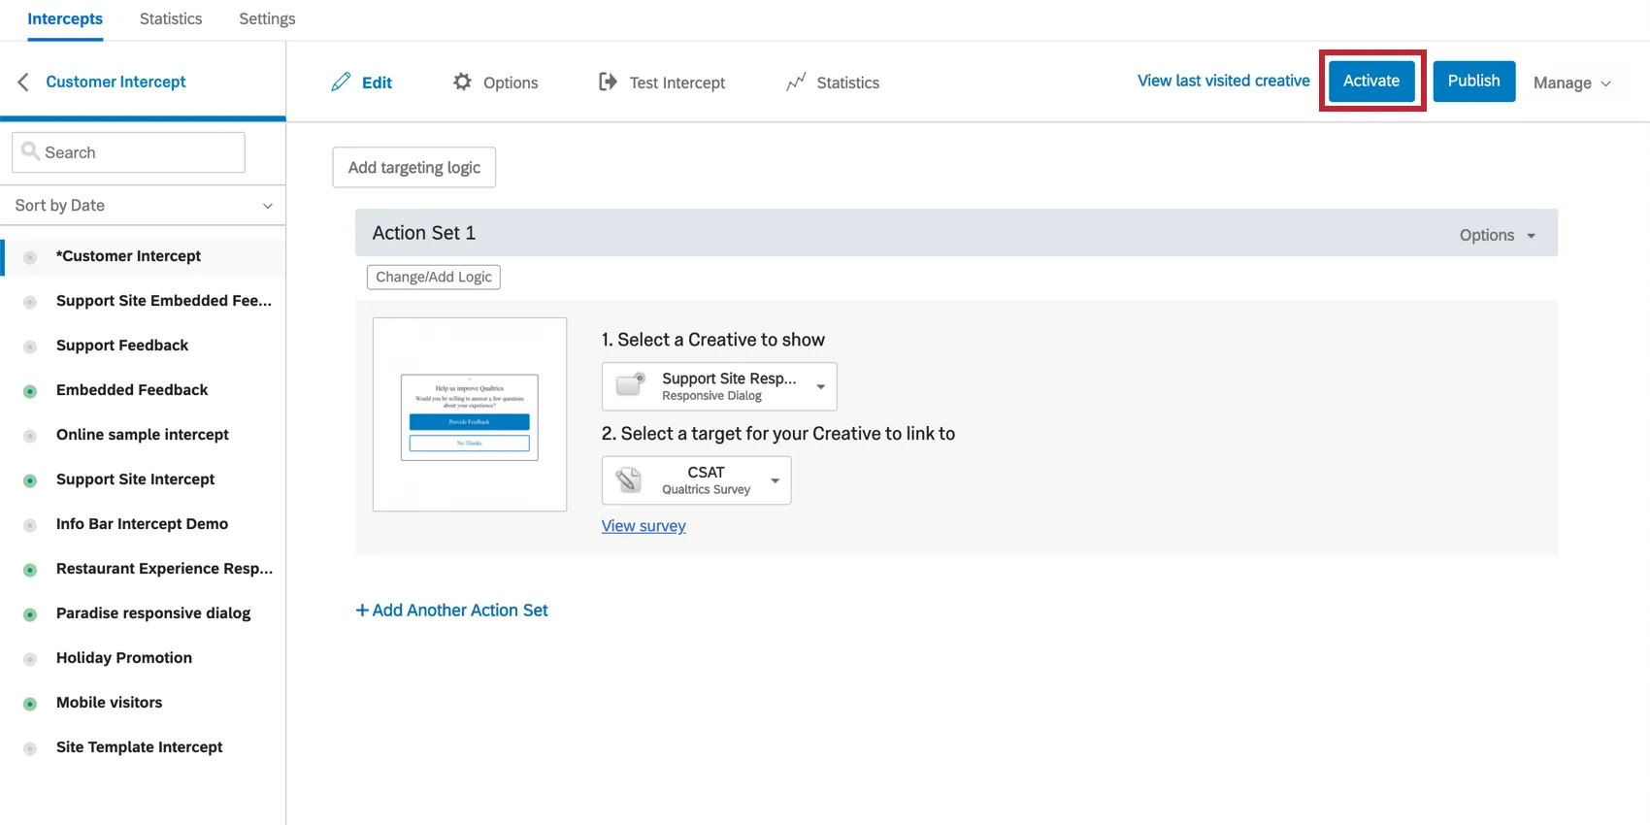1650x825 pixels.
Task: Click the gear Options icon
Action: click(x=462, y=82)
